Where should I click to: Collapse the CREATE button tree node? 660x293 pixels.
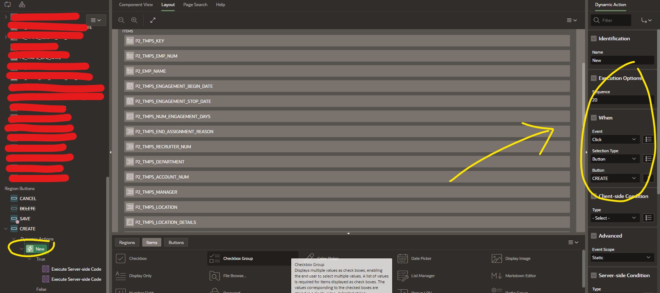6,229
